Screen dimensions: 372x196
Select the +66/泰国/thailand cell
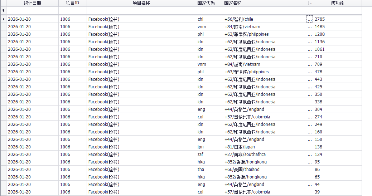264,170
